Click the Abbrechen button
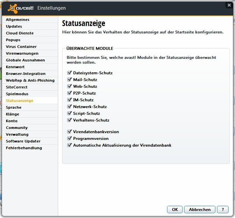This screenshot has height=218, width=235. click(200, 209)
